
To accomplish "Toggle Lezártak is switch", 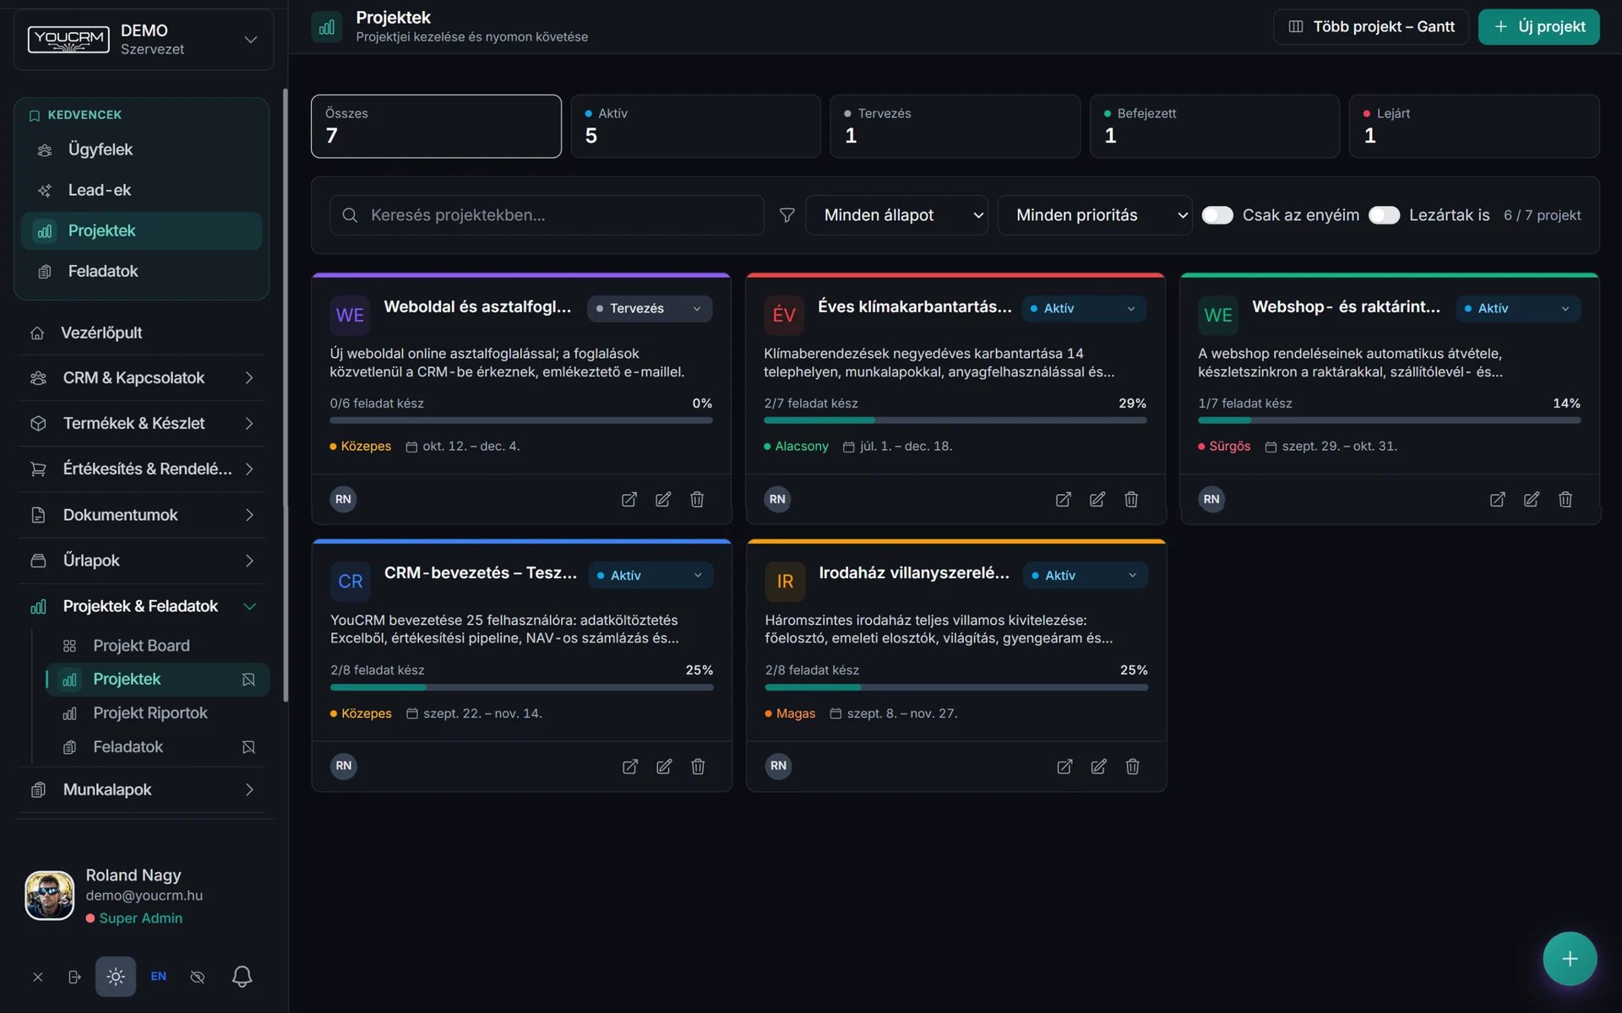I will pyautogui.click(x=1384, y=215).
